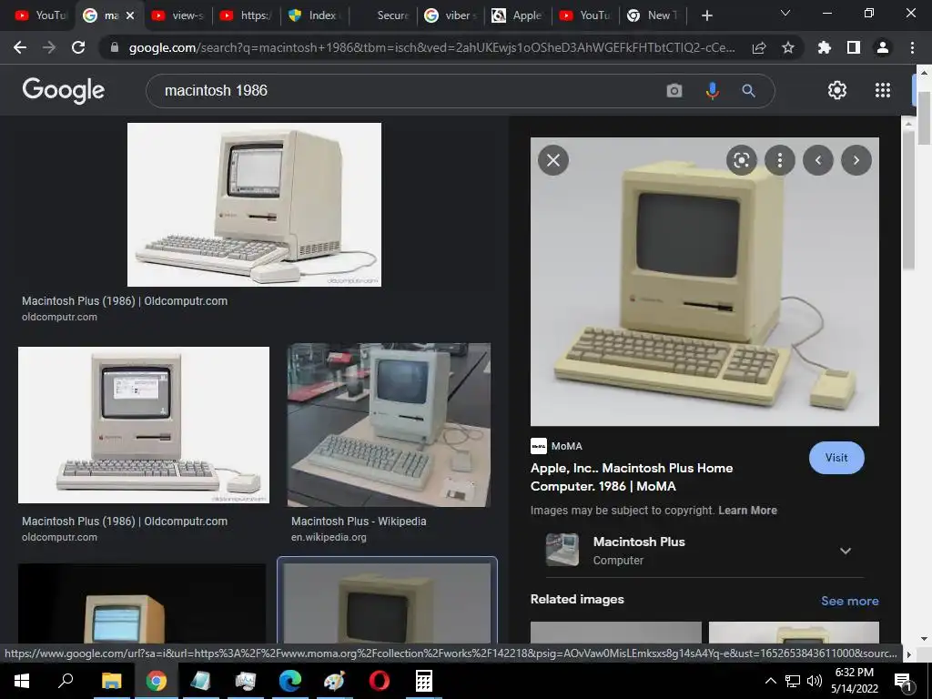This screenshot has width=932, height=699.
Task: Open the notification center
Action: coord(903,681)
